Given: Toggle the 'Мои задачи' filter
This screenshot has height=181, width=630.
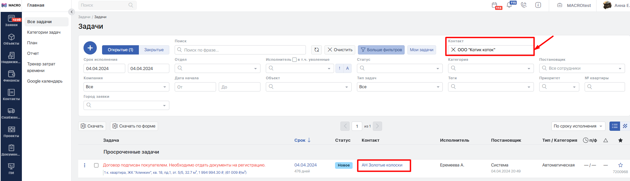Looking at the screenshot, I should [x=422, y=50].
